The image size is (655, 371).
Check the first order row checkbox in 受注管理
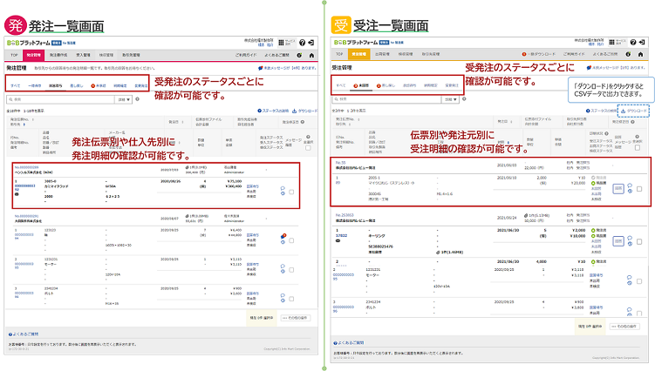tap(640, 188)
